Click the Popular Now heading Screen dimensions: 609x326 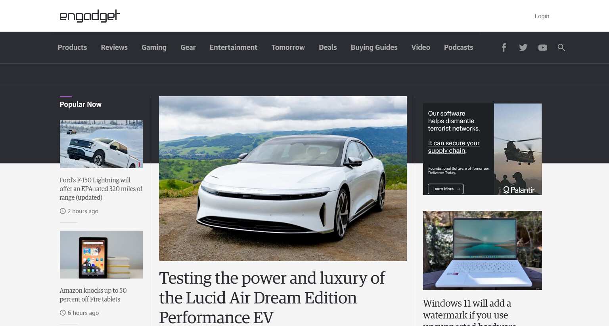[x=80, y=104]
